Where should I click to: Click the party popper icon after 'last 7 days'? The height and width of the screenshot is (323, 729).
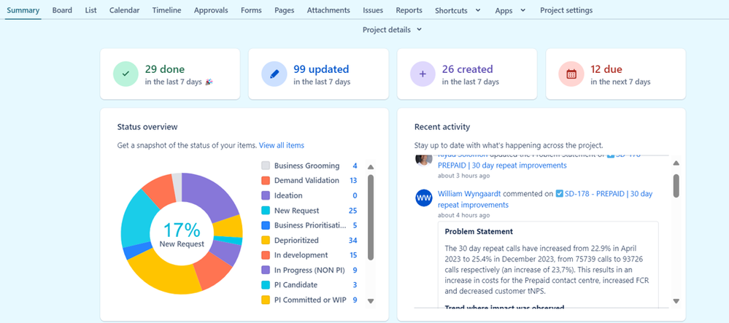pyautogui.click(x=209, y=82)
